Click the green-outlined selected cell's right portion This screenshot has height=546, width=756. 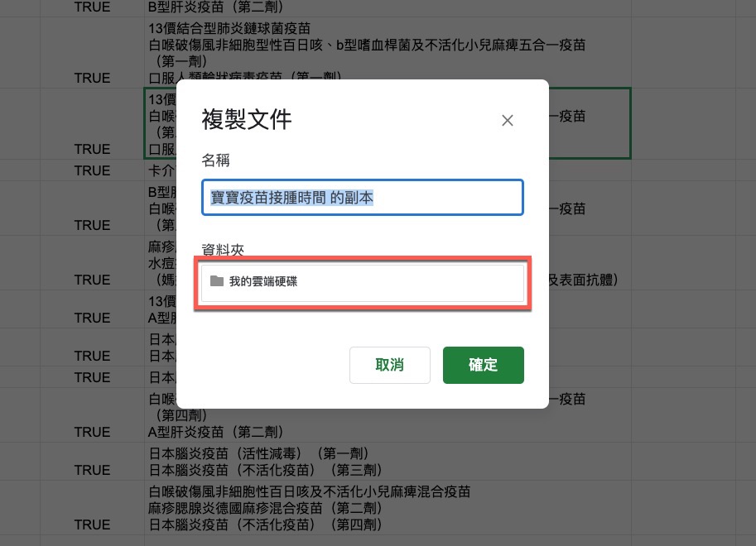point(590,123)
